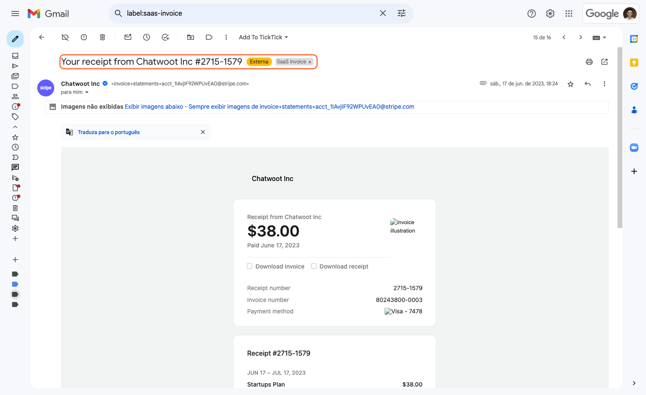Go to the newer message arrow
This screenshot has width=646, height=395.
[564, 37]
